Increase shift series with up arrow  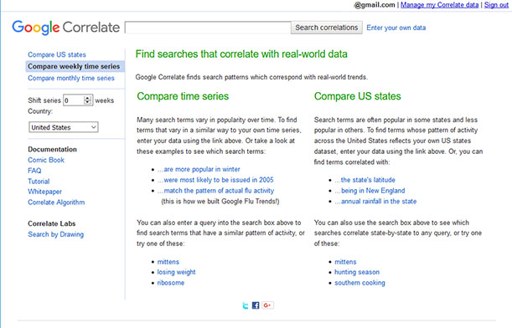[87, 98]
